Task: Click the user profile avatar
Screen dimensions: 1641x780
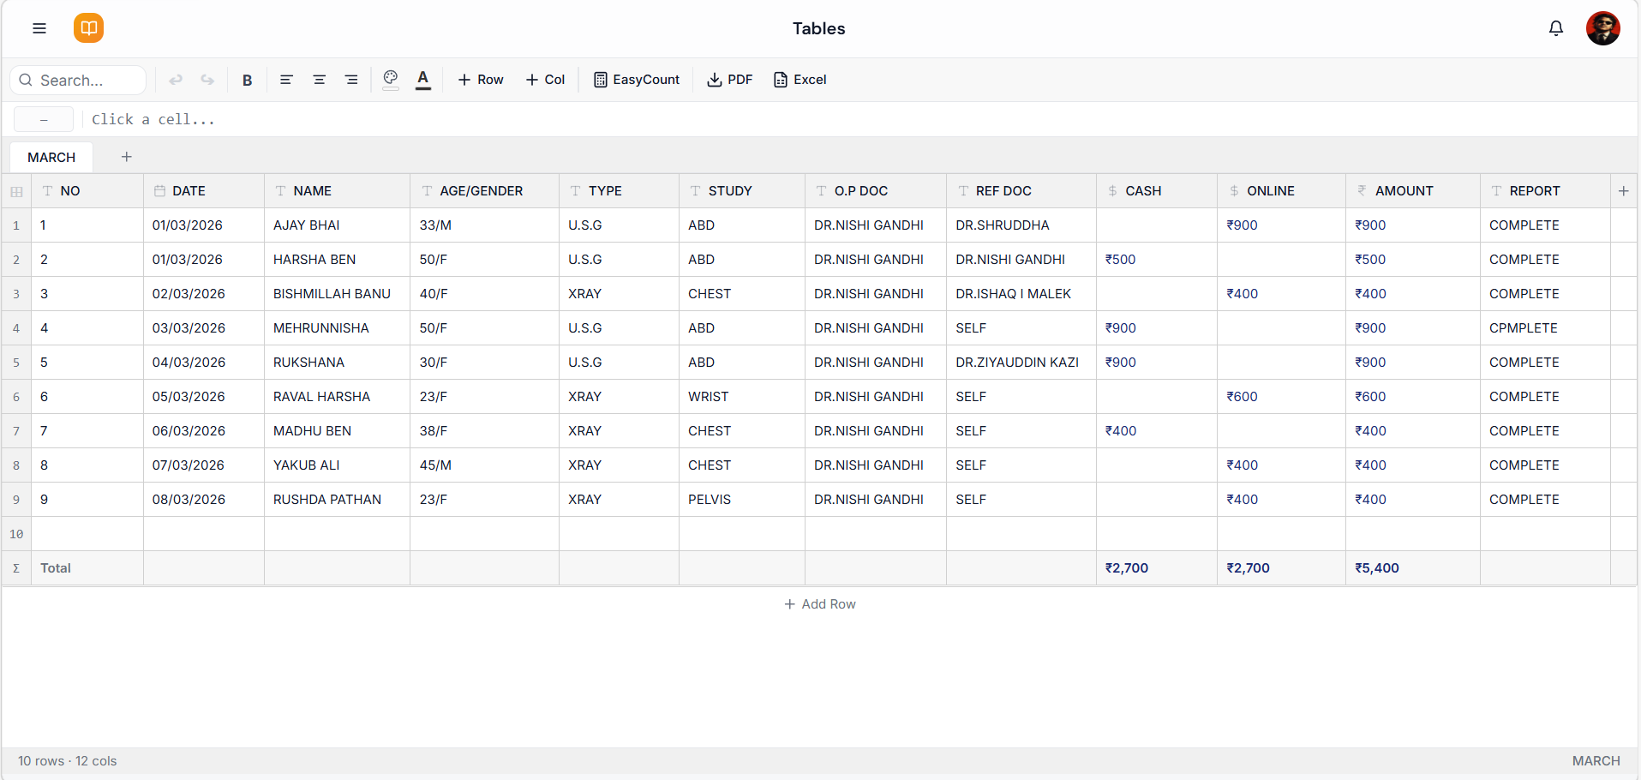Action: pyautogui.click(x=1602, y=27)
